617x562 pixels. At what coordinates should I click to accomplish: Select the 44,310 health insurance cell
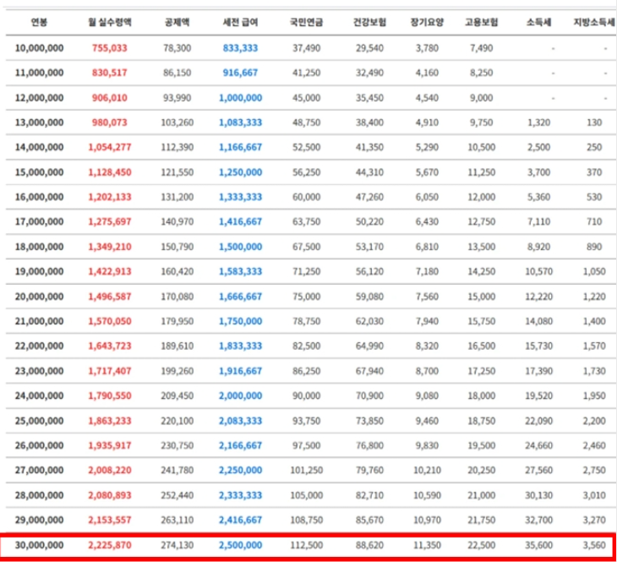pos(369,172)
